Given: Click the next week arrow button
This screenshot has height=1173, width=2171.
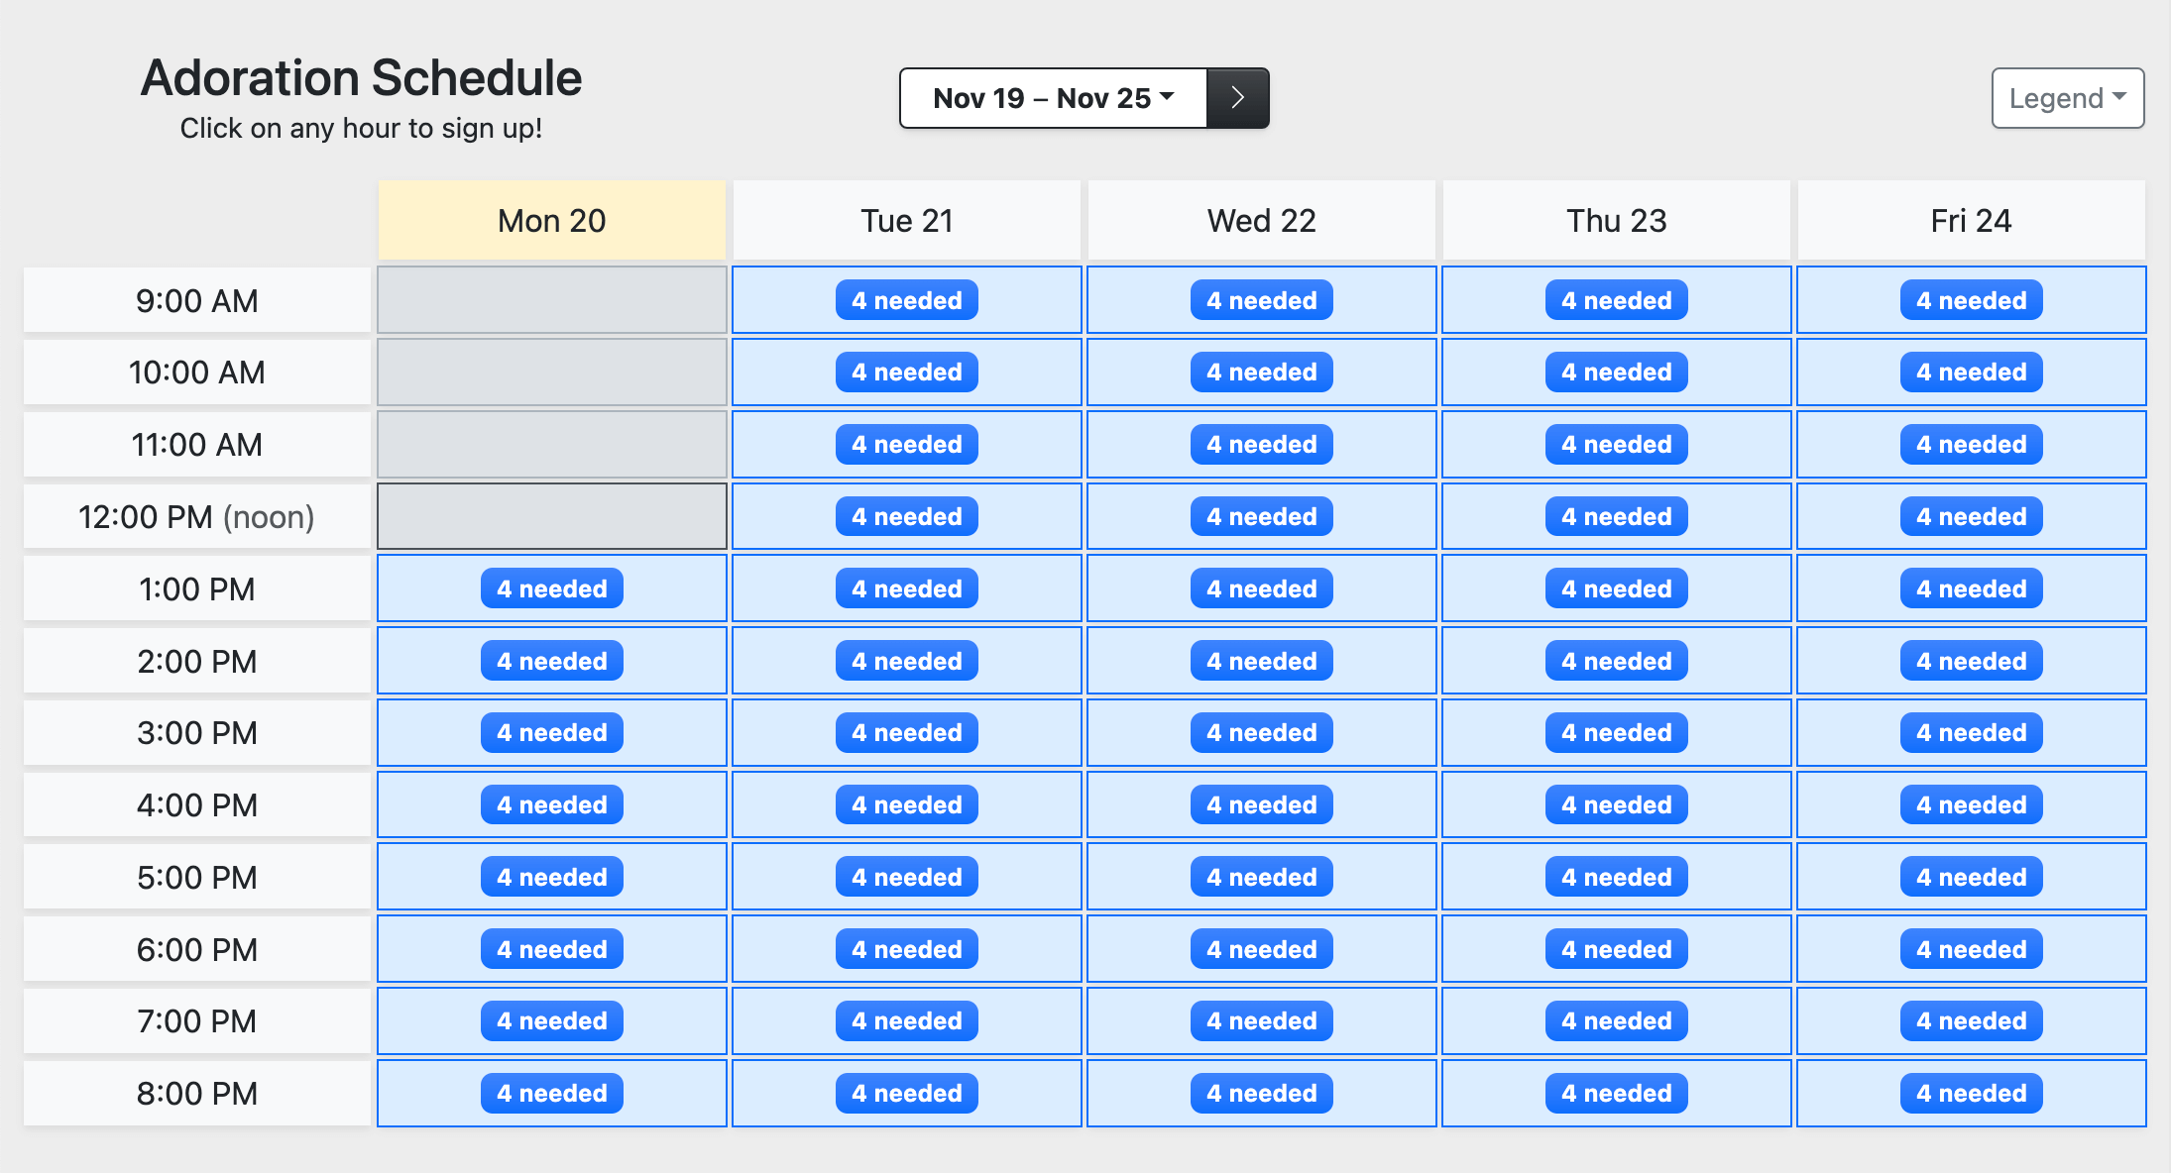Looking at the screenshot, I should click(x=1237, y=97).
